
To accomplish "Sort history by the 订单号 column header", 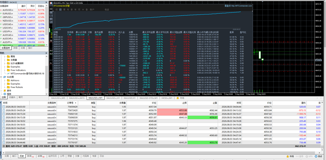I will pos(71,103).
